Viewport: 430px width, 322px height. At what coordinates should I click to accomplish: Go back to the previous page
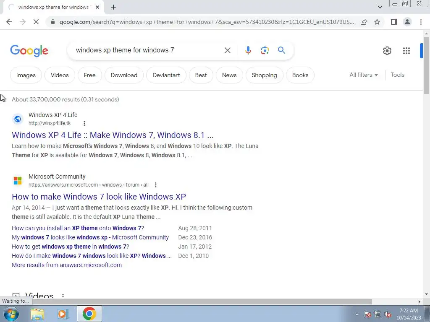(9, 22)
